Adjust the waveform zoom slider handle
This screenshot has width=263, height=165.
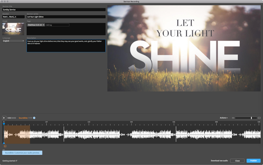(251, 118)
